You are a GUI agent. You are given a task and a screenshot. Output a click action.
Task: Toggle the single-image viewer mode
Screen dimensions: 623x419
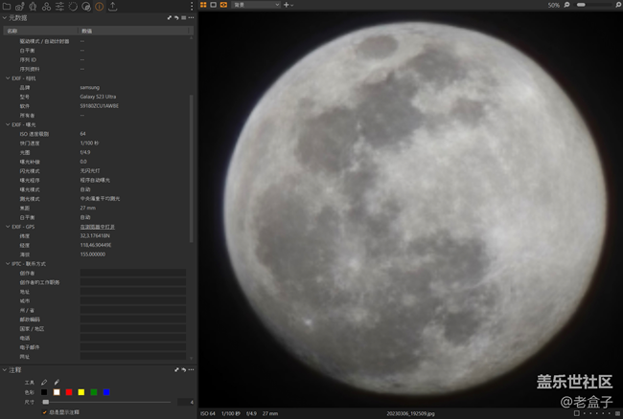click(213, 5)
